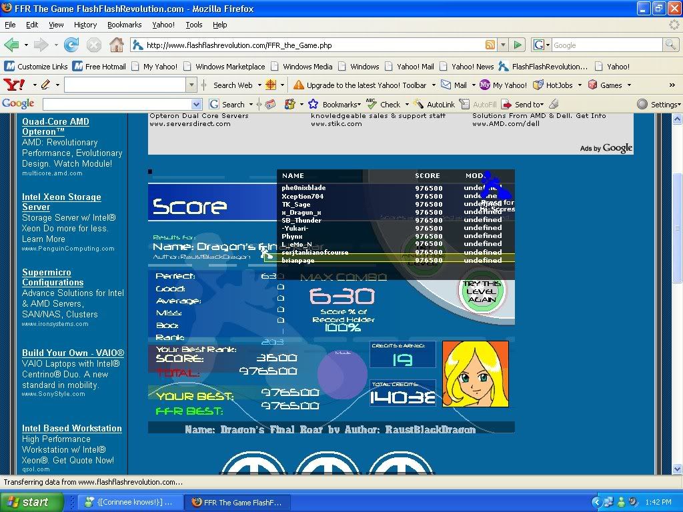This screenshot has height=512, width=683.
Task: Expand the Google toolbar search dropdown
Action: (196, 105)
